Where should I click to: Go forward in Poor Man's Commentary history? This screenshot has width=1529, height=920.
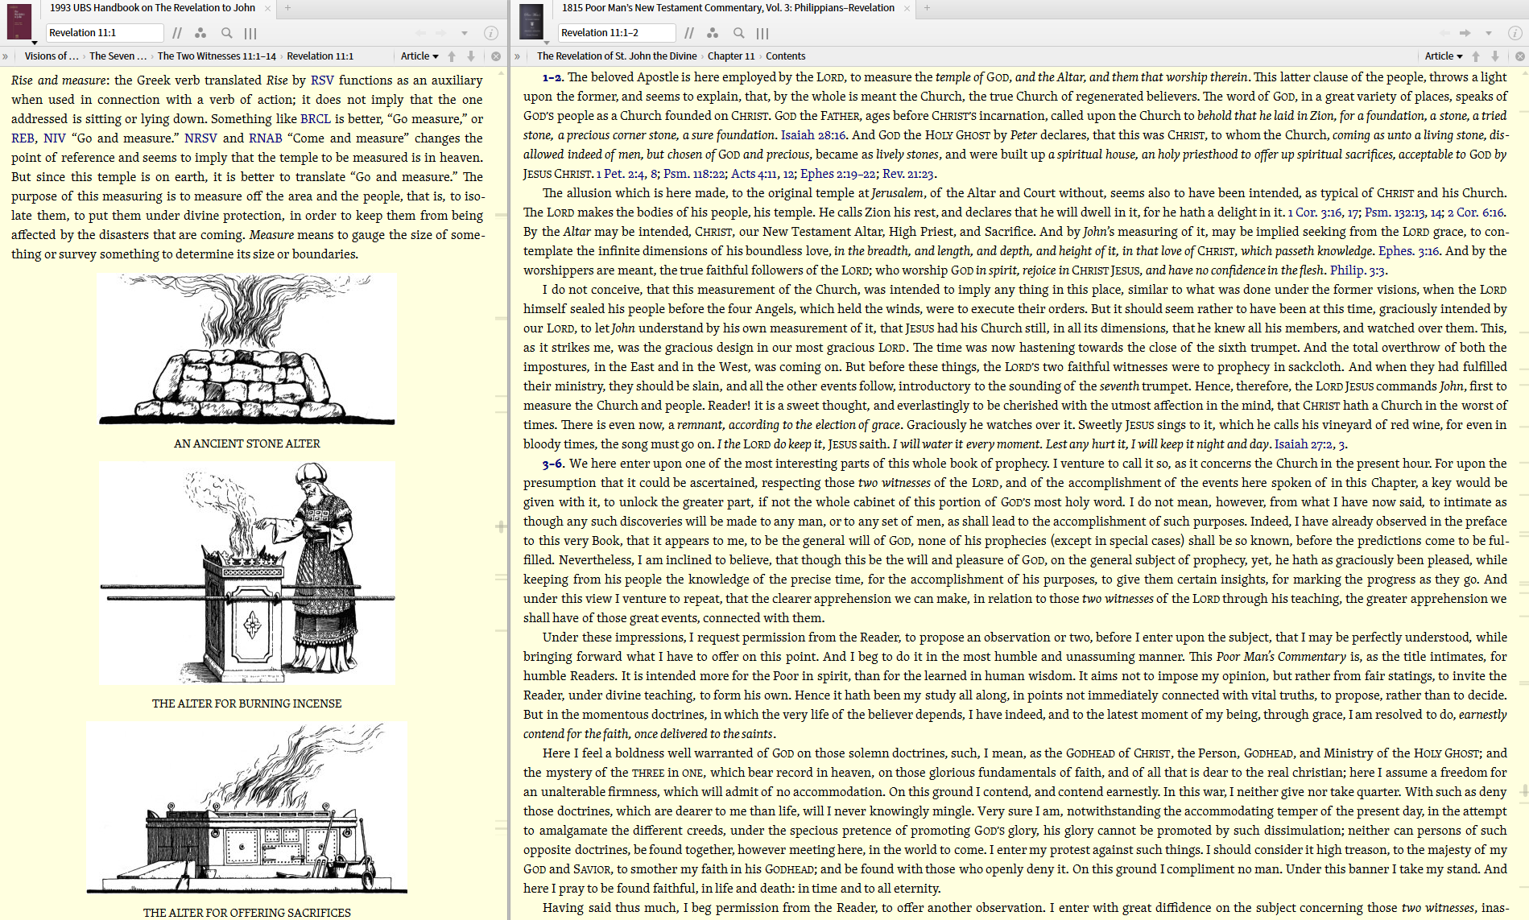click(1465, 33)
